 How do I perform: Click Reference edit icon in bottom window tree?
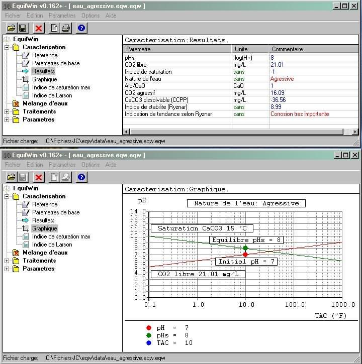pos(26,204)
